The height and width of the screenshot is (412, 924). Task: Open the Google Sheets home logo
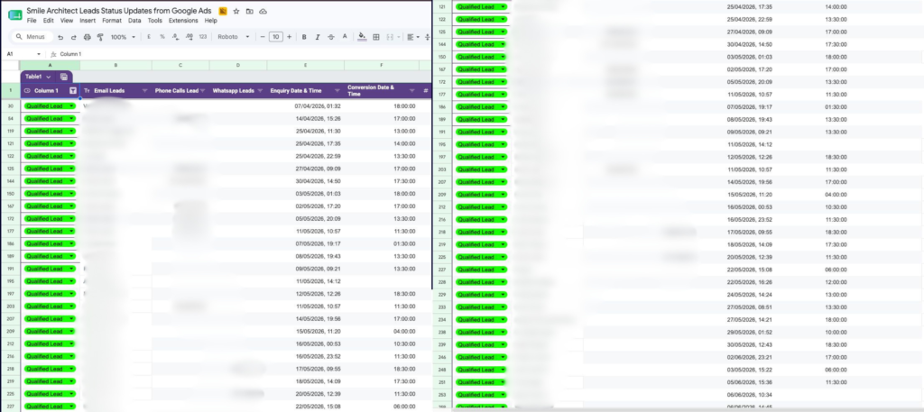15,14
